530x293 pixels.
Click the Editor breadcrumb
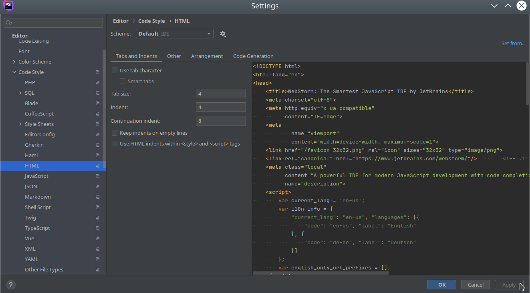(x=121, y=21)
